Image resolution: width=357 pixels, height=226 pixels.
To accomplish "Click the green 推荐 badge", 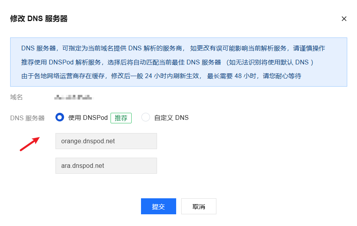I will (121, 118).
